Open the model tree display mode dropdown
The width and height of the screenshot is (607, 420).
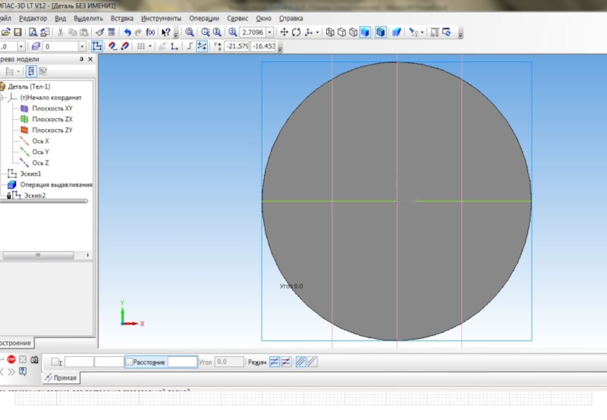18,71
